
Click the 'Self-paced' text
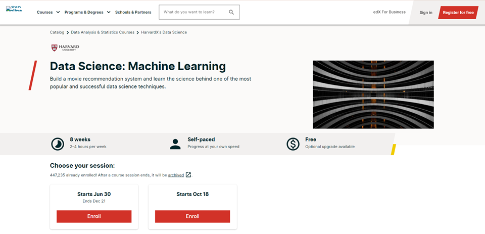pos(201,139)
